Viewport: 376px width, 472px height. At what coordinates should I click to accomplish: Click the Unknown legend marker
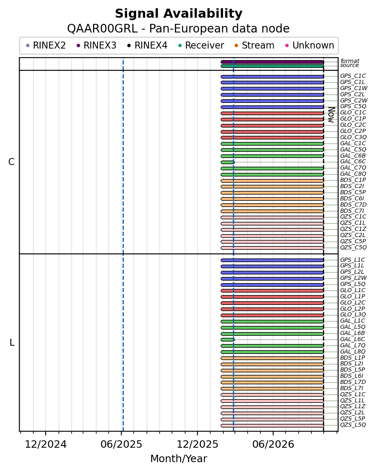pos(287,45)
